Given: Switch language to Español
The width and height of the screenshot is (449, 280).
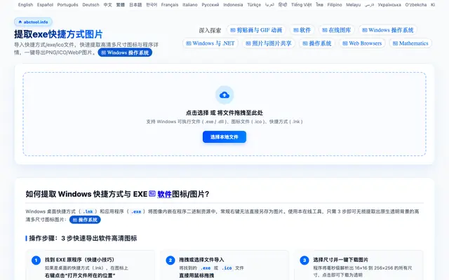Looking at the screenshot, I should (x=45, y=5).
